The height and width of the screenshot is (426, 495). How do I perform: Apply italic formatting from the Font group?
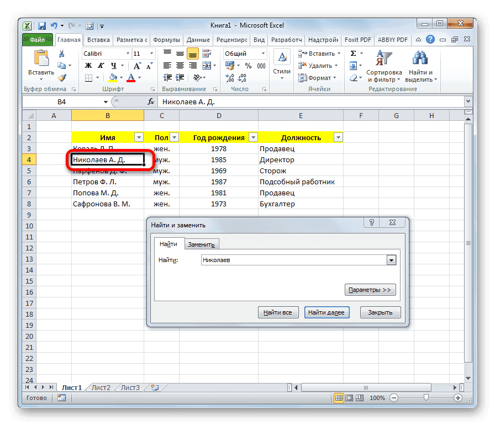(101, 65)
